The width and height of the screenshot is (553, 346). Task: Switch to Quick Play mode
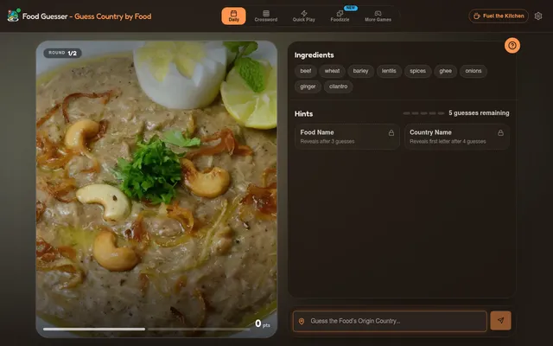[303, 16]
